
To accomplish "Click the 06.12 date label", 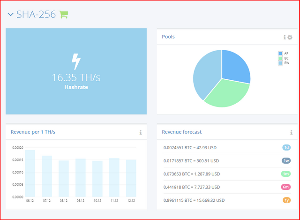I will 30,201.
